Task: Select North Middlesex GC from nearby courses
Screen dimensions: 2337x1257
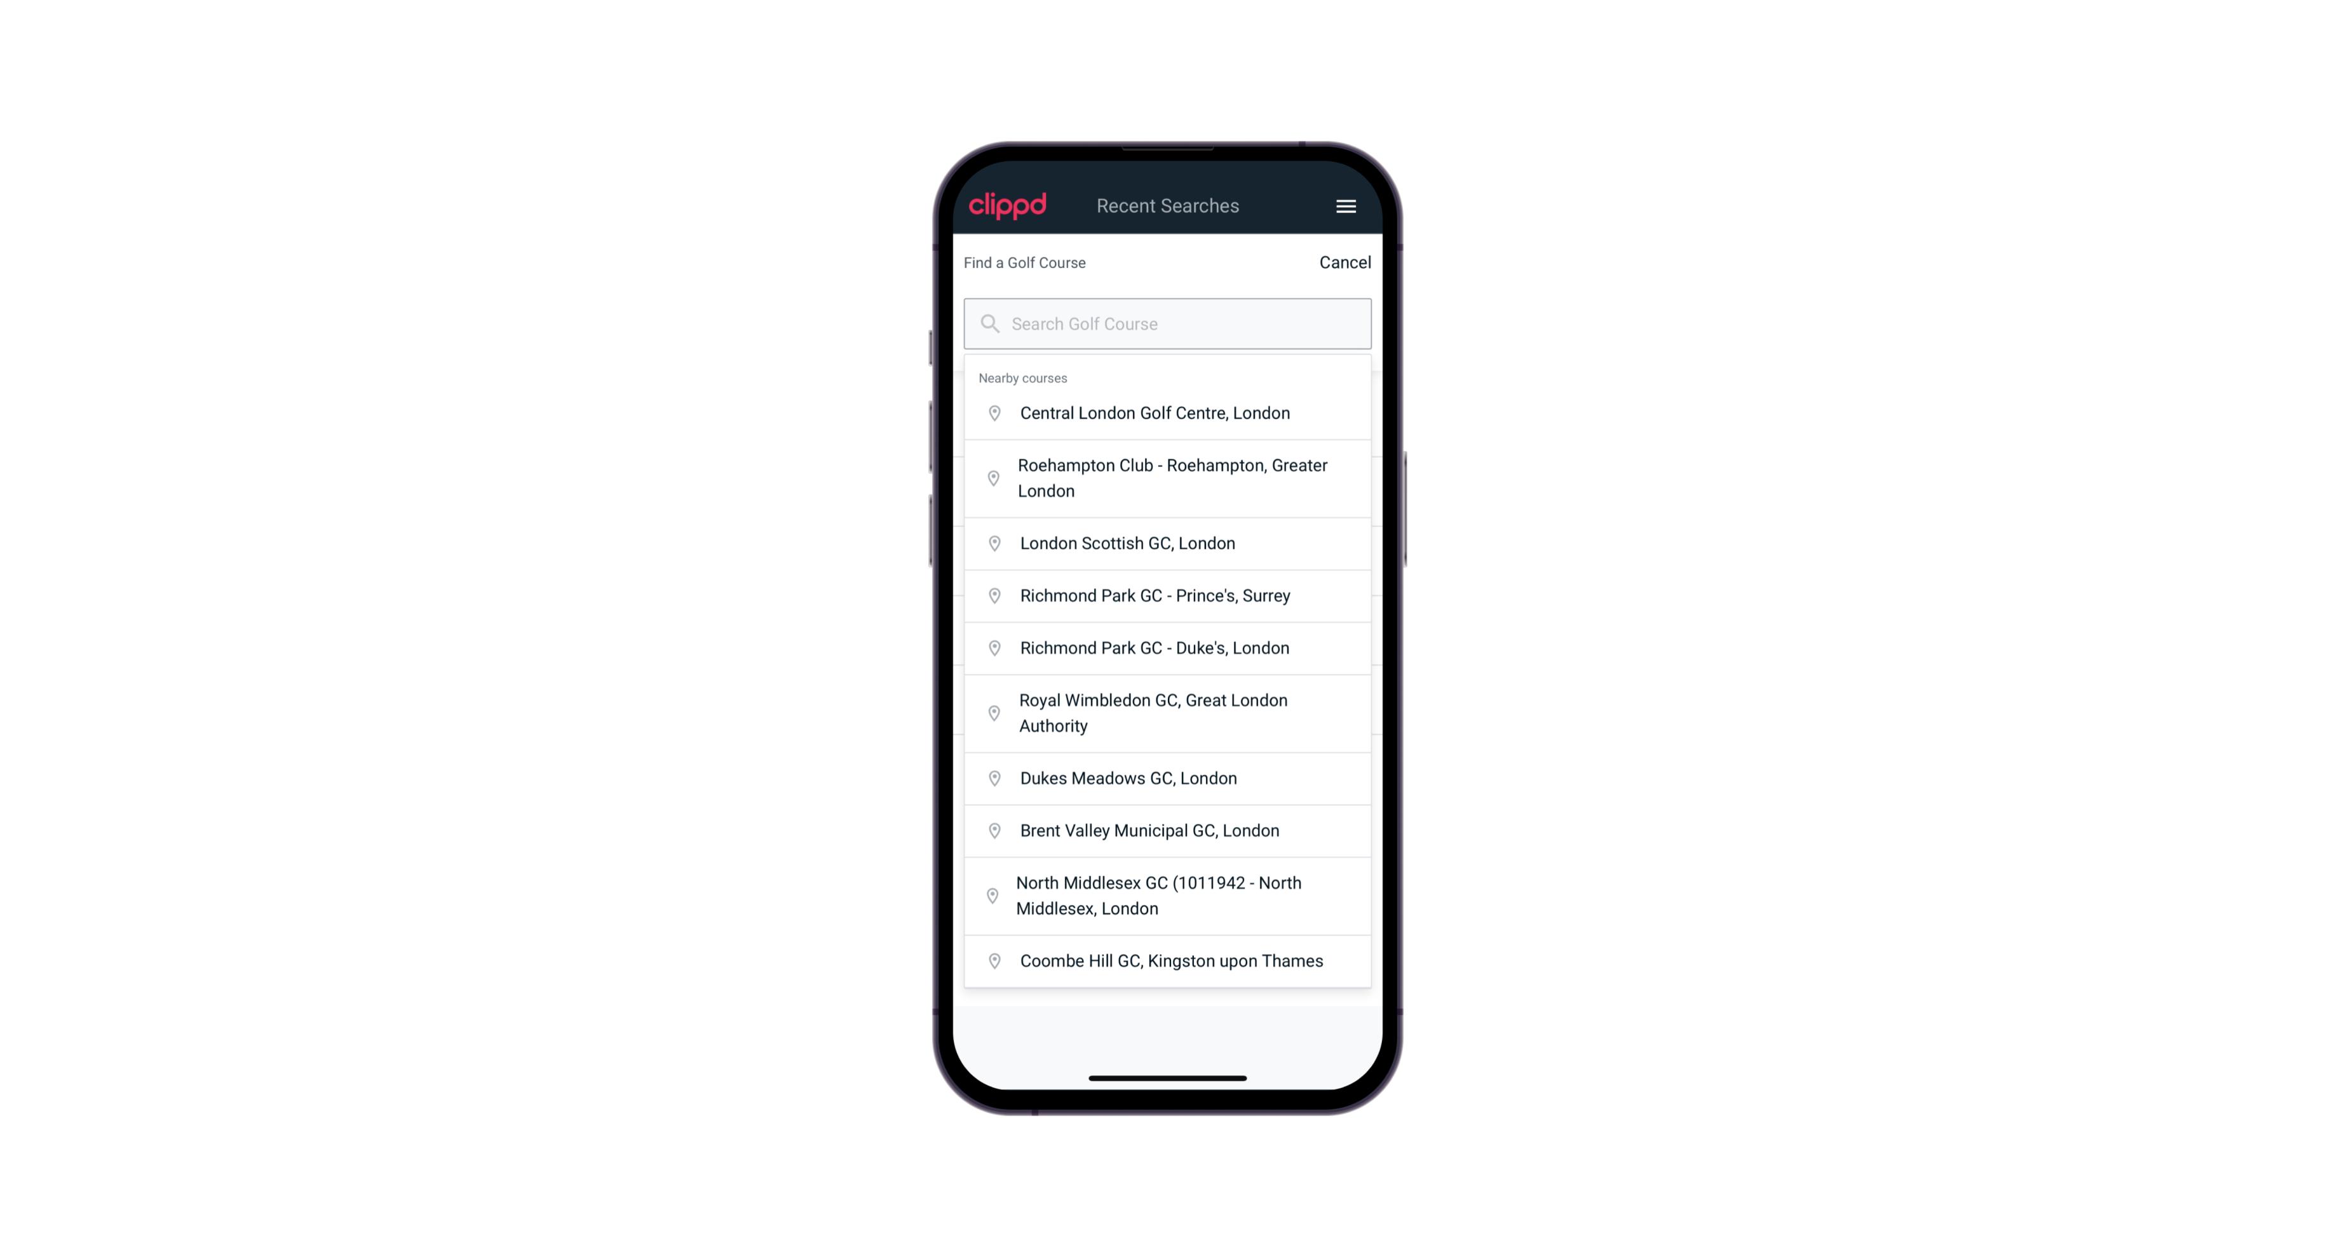Action: pos(1167,895)
